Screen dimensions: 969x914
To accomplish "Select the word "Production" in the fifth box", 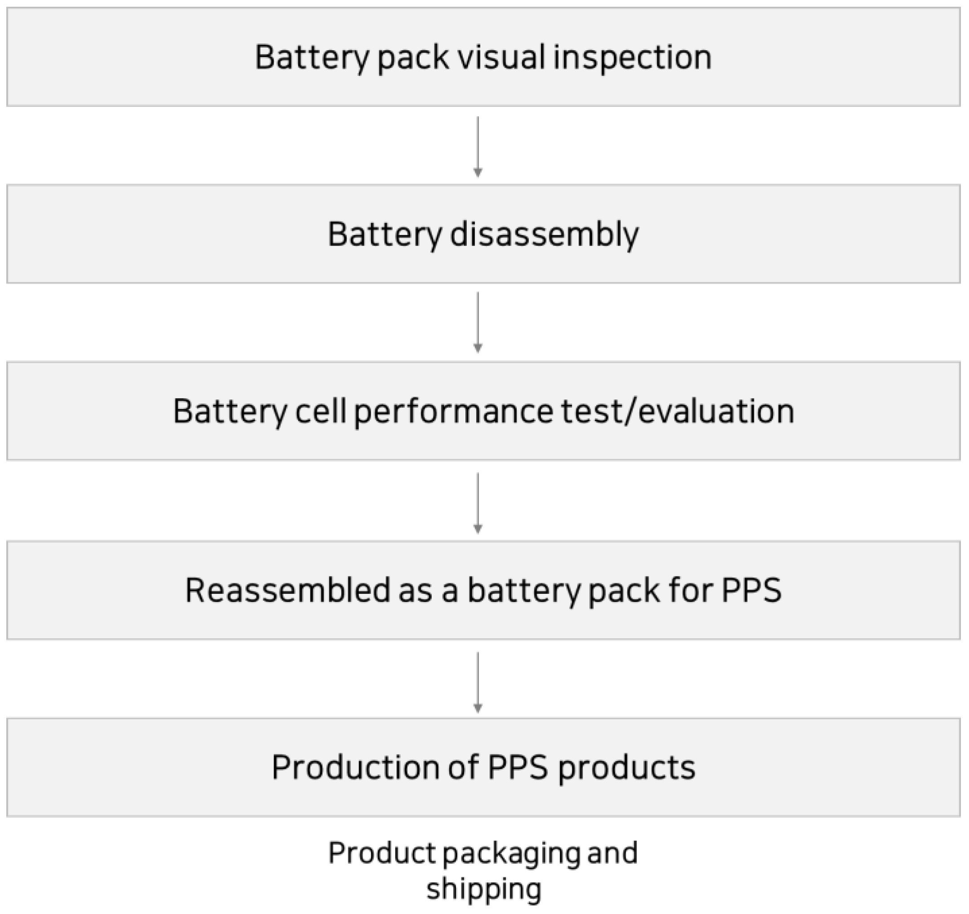I will (356, 767).
